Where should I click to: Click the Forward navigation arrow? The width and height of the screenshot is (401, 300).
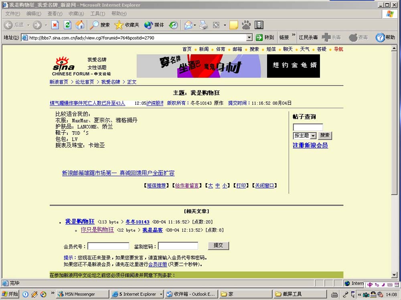37,25
